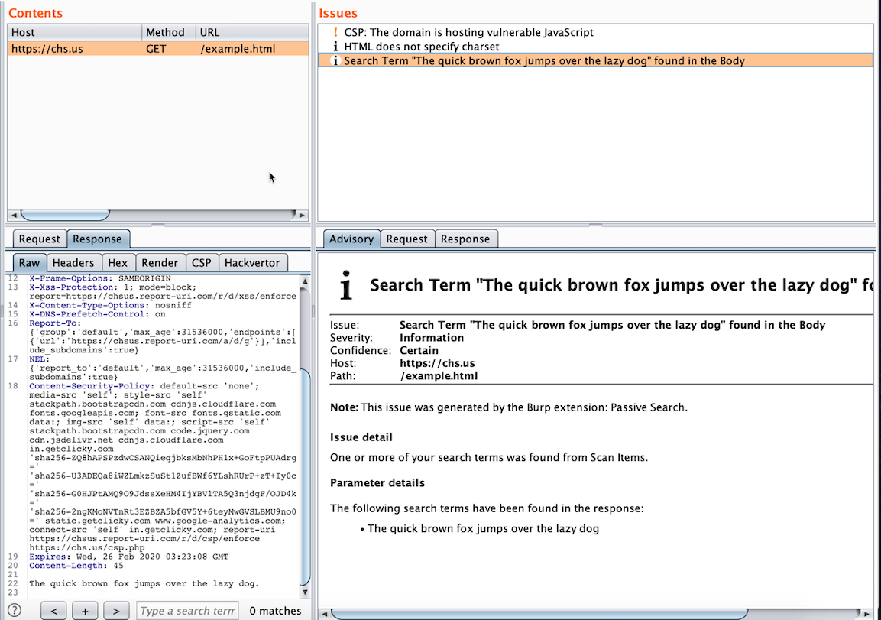Select the 'HTML does not specify charset' issue
Viewport: 881px width, 620px height.
point(421,47)
